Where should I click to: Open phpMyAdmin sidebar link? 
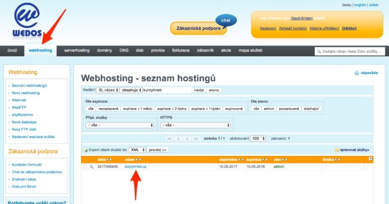(22, 115)
